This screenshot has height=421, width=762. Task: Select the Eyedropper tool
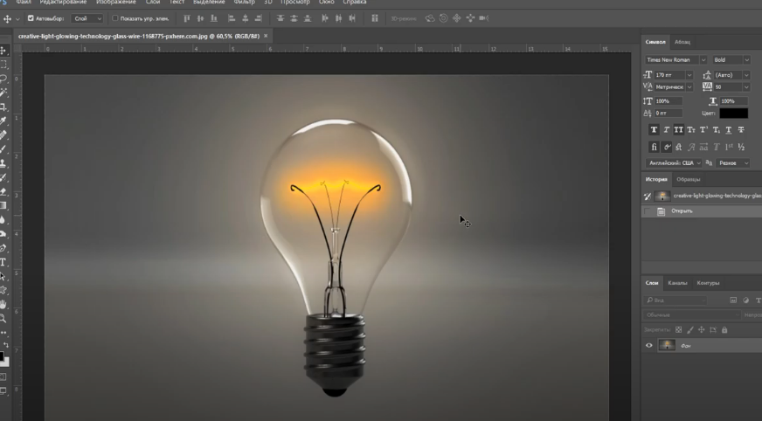[3, 121]
